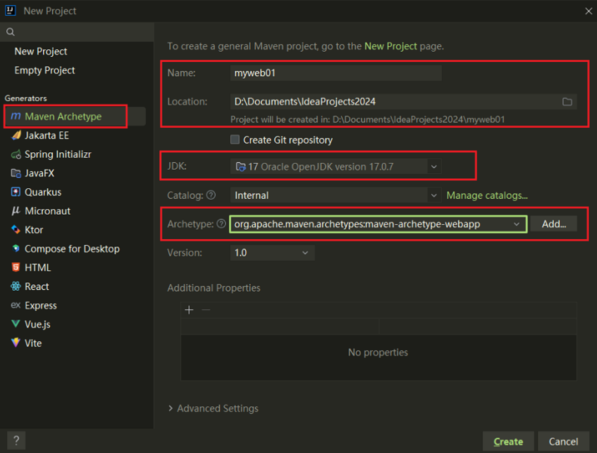Viewport: 597px width, 453px height.
Task: Follow the New Project page link
Action: tap(391, 46)
